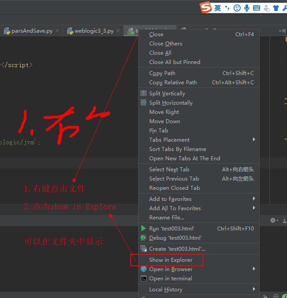Screen dimensions: 287x298
Task: Expand the Local History submenu
Action: point(199,290)
